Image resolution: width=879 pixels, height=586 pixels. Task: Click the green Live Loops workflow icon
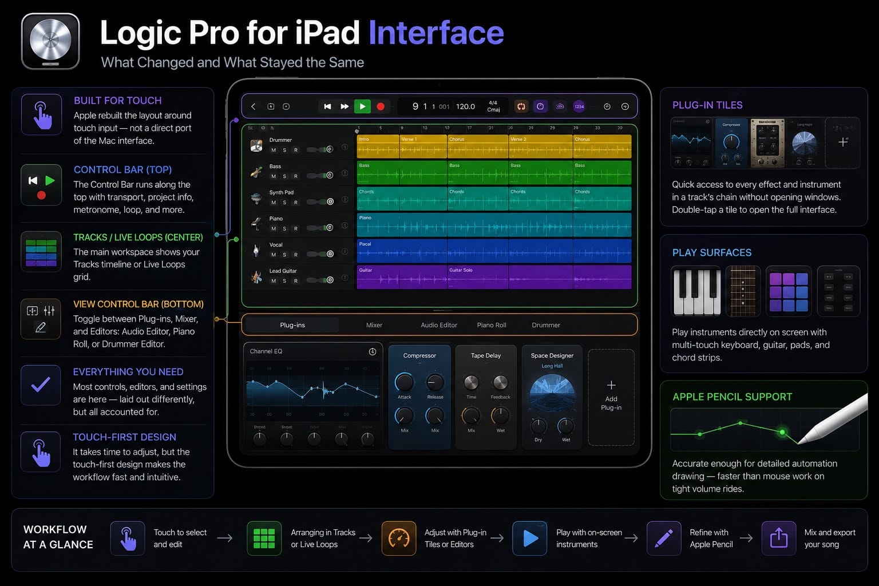264,539
